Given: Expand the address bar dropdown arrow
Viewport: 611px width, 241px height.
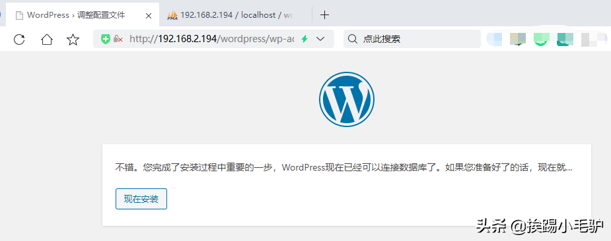Looking at the screenshot, I should (x=321, y=39).
